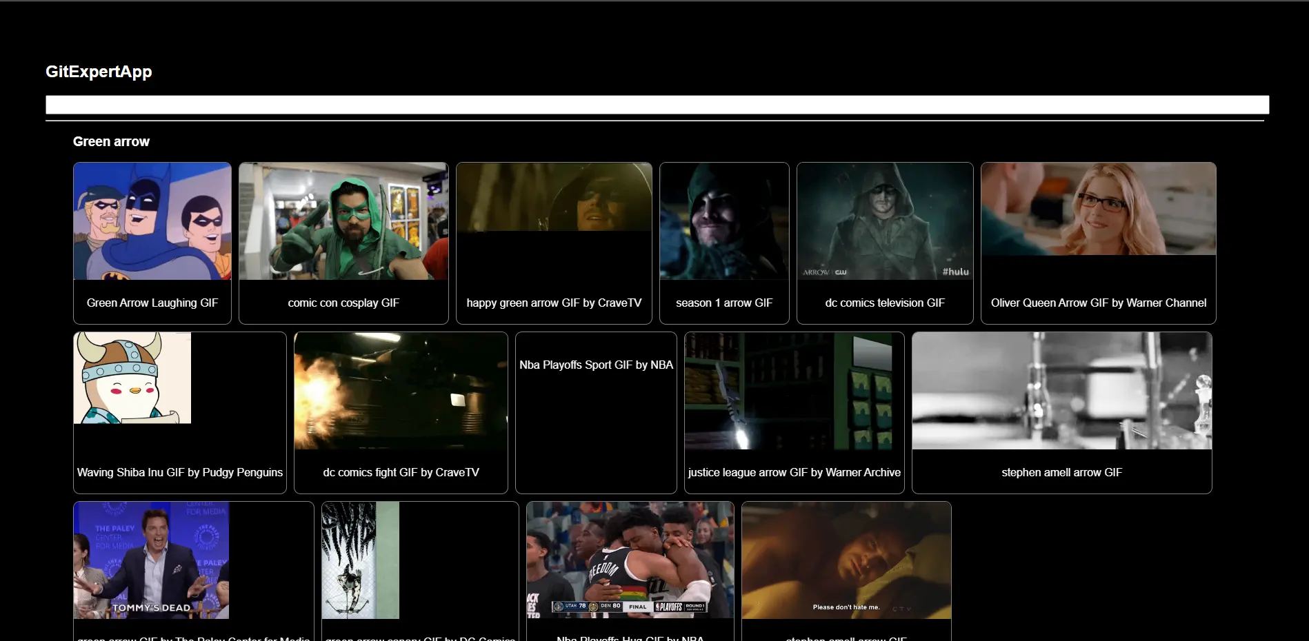Viewport: 1309px width, 641px height.
Task: Click 'Waving Shiba Inu GIF by Pudgy Penguins' caption
Action: click(180, 472)
